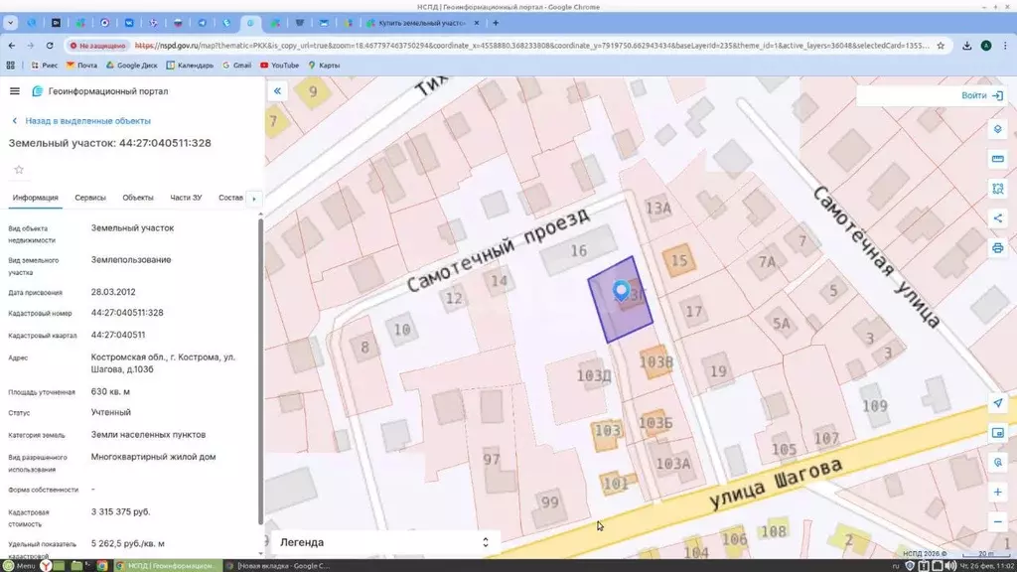Open YouTube bookmark in bookmarks bar
The image size is (1017, 572).
pyautogui.click(x=279, y=66)
